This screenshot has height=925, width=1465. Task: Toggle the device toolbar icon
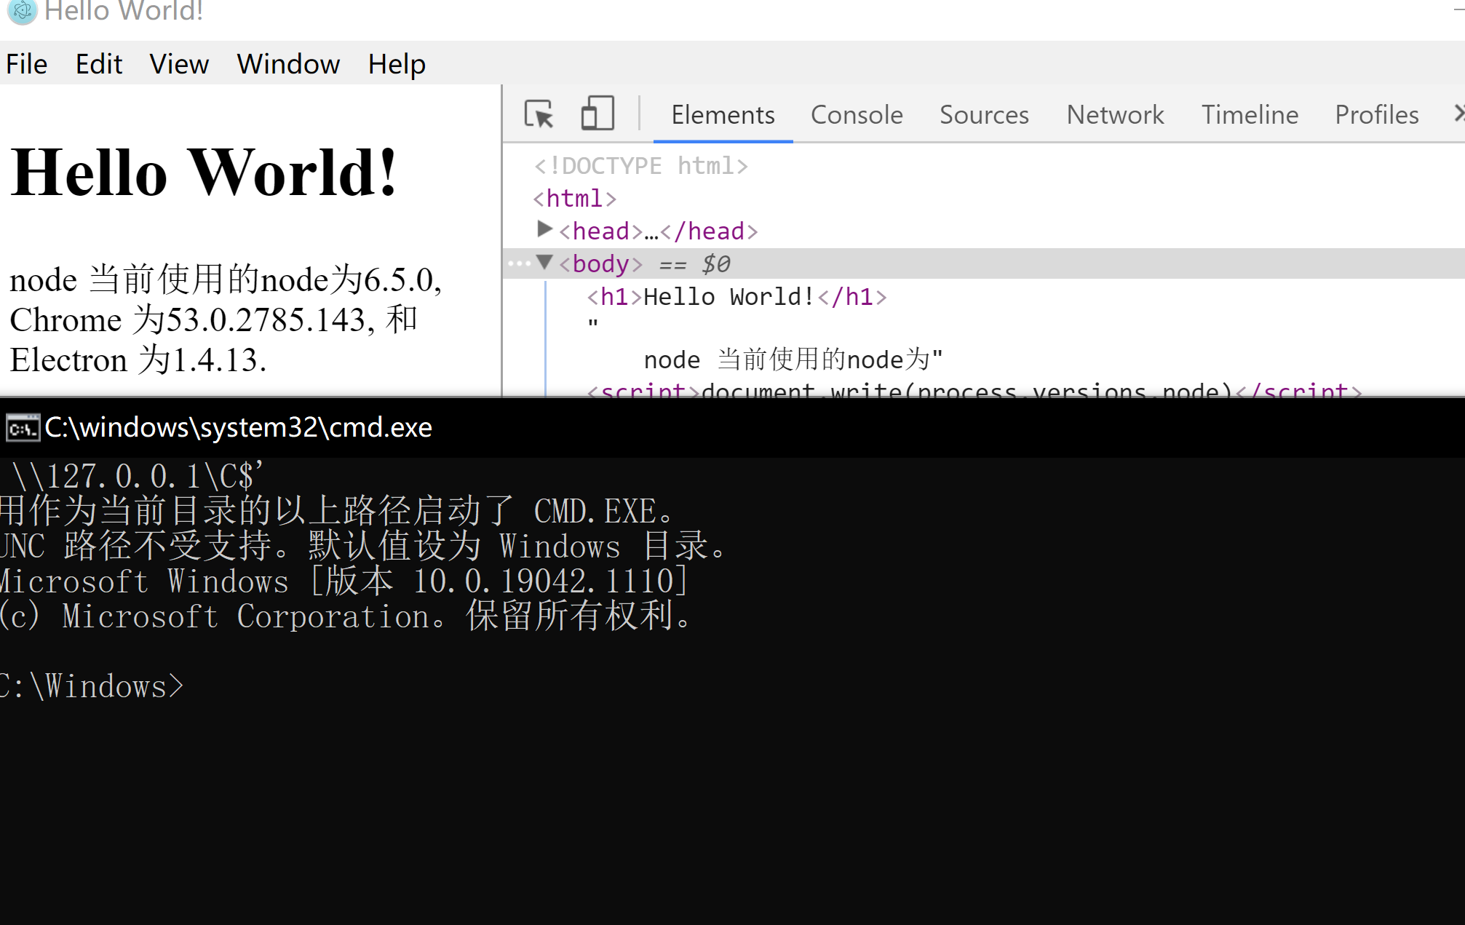tap(597, 114)
